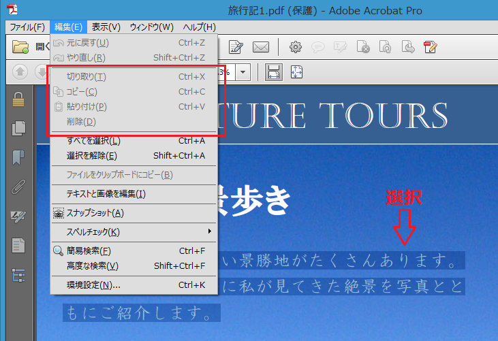Click the highlight text icon
This screenshot has width=498, height=341.
point(340,47)
